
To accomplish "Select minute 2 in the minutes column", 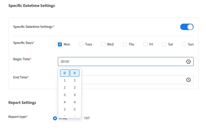I will (75, 88).
